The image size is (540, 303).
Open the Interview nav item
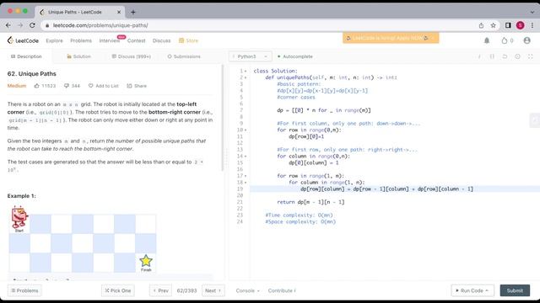coord(110,40)
